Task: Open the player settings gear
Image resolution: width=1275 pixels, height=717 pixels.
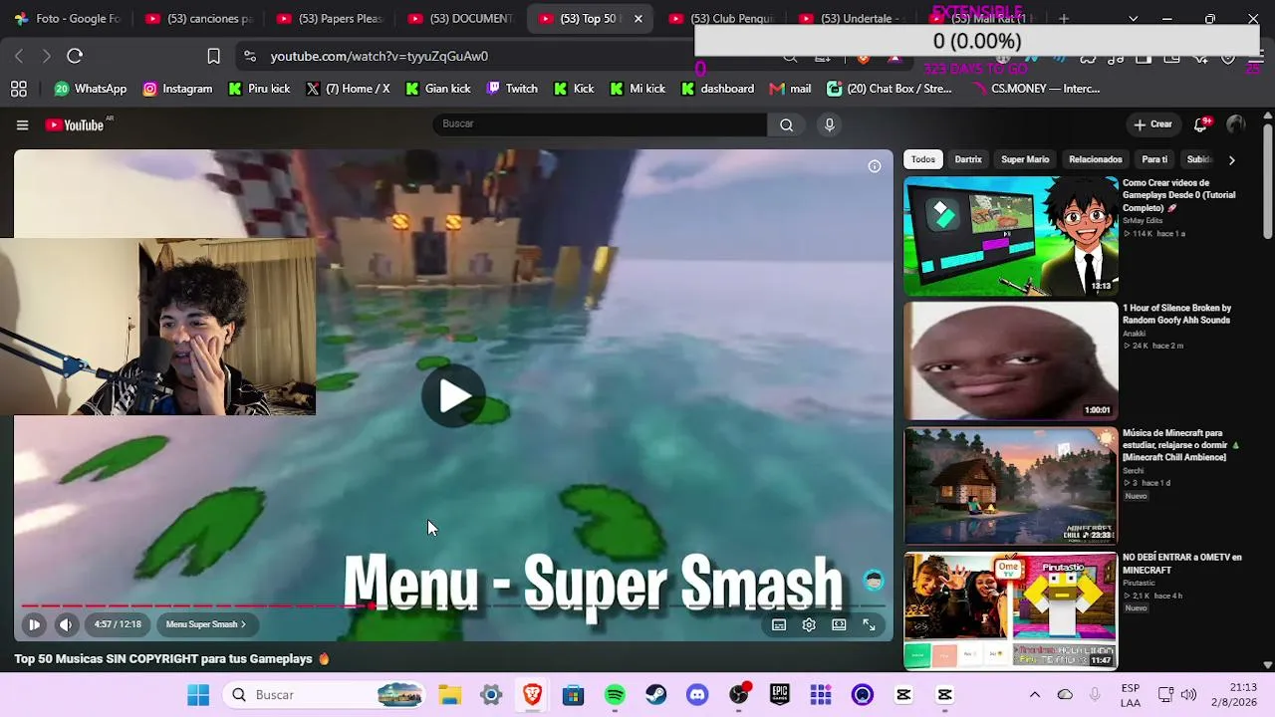Action: click(809, 624)
